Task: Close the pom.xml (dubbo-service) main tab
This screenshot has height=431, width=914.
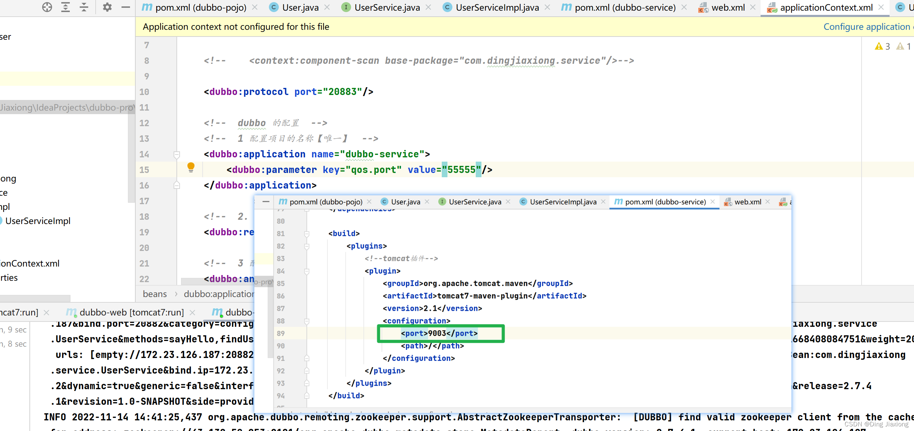Action: coord(684,7)
